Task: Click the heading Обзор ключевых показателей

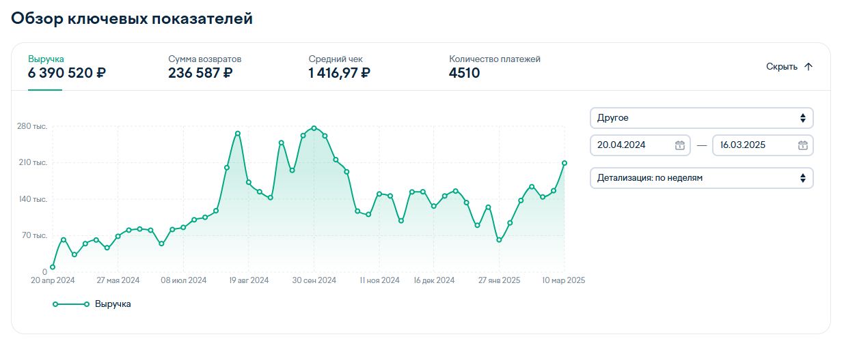Action: 132,19
